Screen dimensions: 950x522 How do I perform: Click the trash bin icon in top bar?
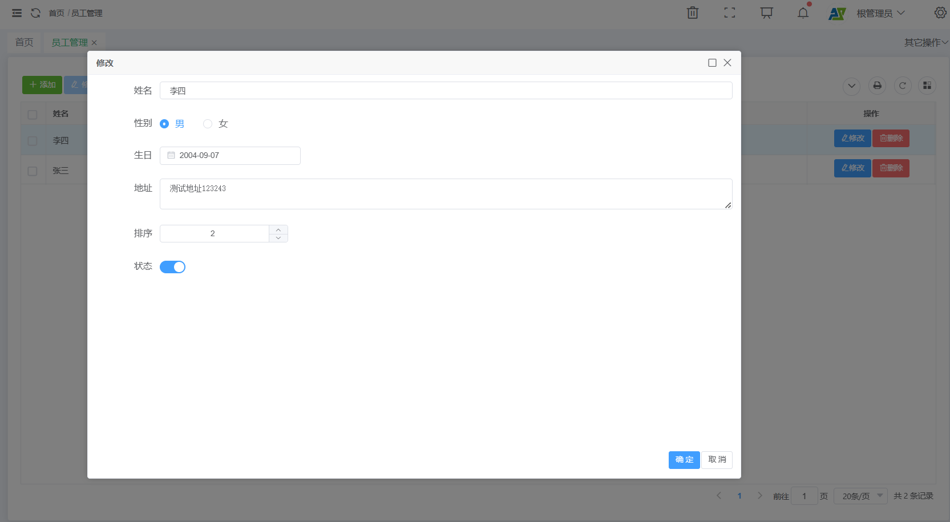(x=692, y=13)
